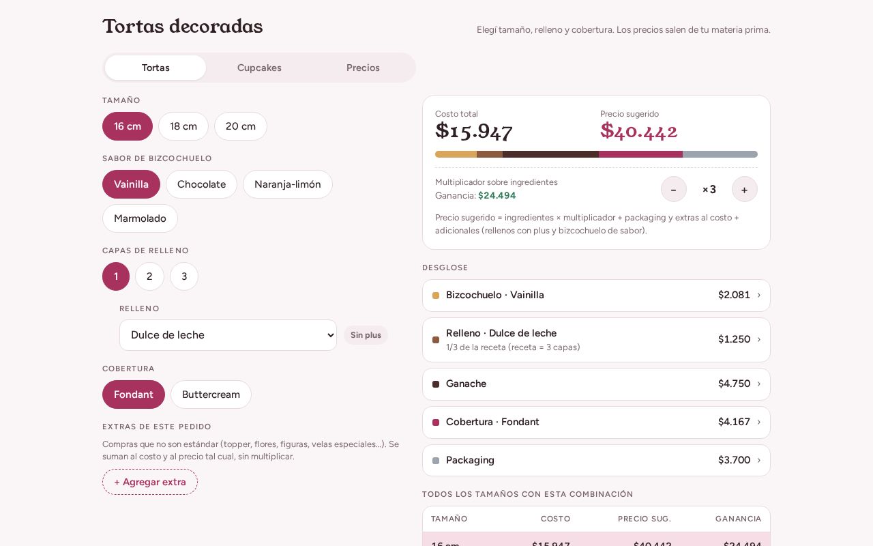Choose Buttercream as the coating
This screenshot has height=546, width=873.
coord(211,394)
